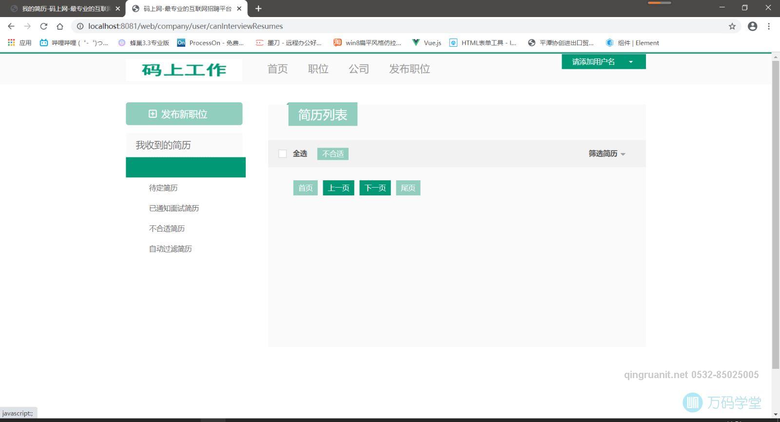Open the win8扁平风格 bookmark
The width and height of the screenshot is (780, 422).
coord(368,43)
